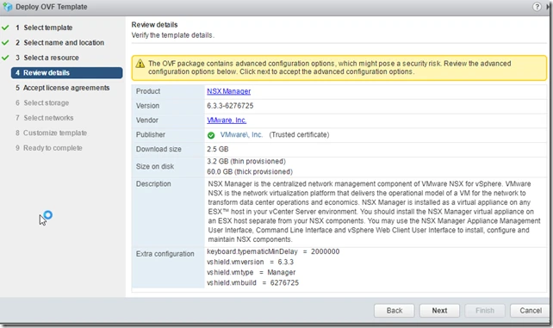
Task: Click the 60.0 GB (thick provisioned) value
Action: point(250,171)
